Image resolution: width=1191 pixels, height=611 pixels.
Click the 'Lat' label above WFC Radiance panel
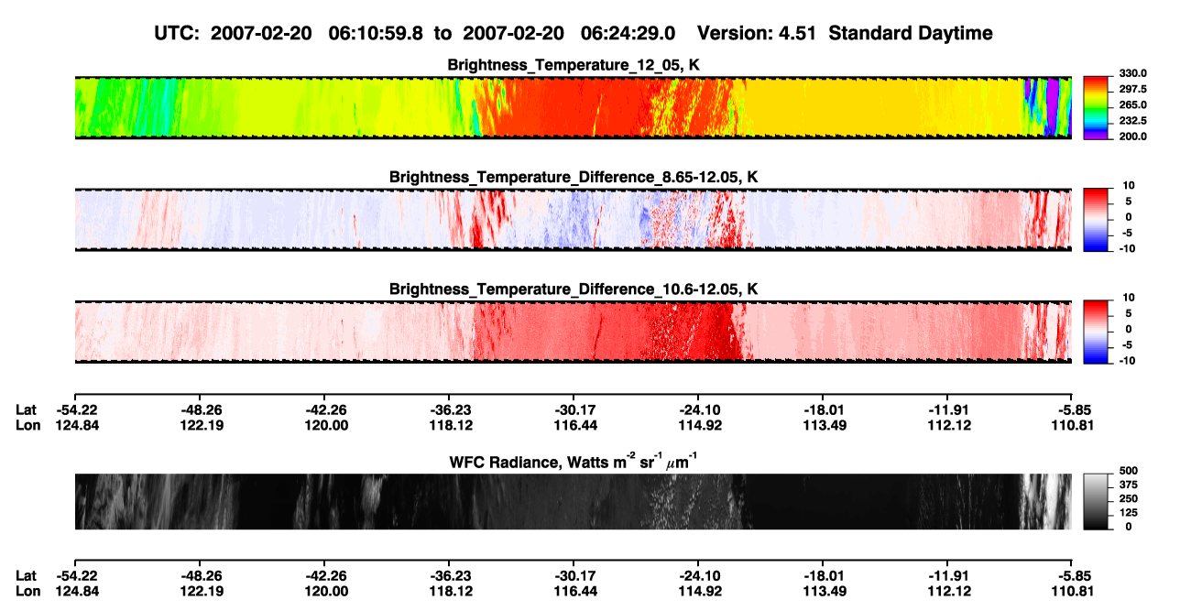coord(26,410)
